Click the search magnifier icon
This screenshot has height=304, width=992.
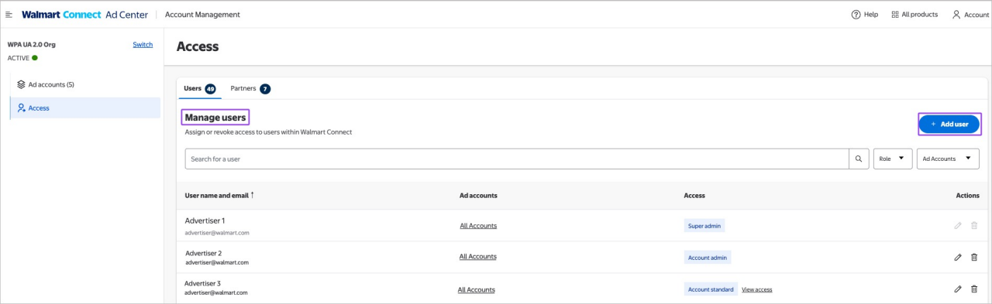[859, 159]
